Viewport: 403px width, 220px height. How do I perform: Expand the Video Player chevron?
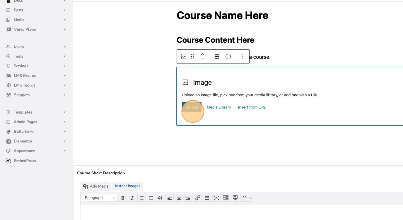pos(65,29)
